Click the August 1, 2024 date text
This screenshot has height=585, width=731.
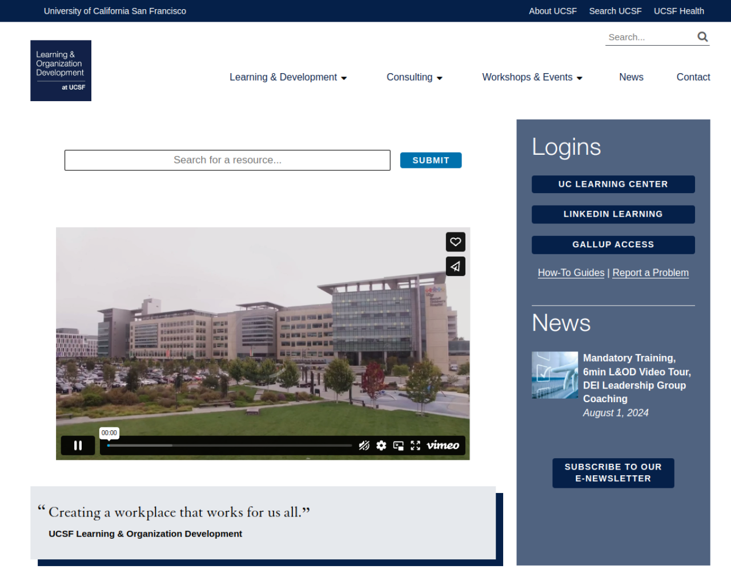(616, 413)
